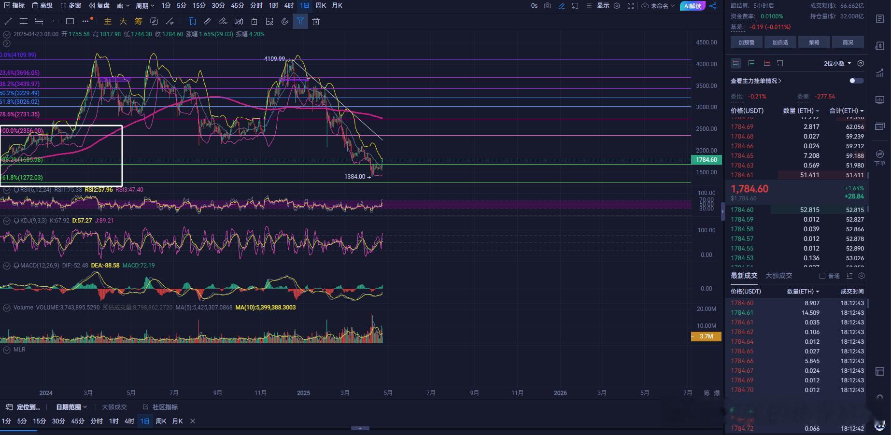Open the 指标 indicators menu

(x=14, y=6)
